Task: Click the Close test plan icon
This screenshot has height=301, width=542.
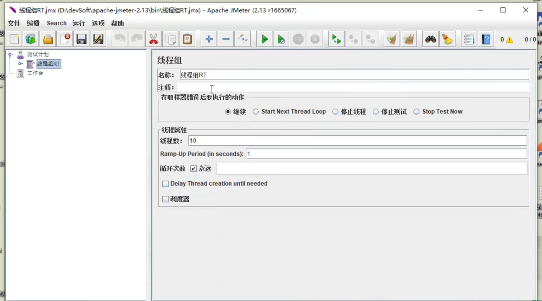Action: 65,39
